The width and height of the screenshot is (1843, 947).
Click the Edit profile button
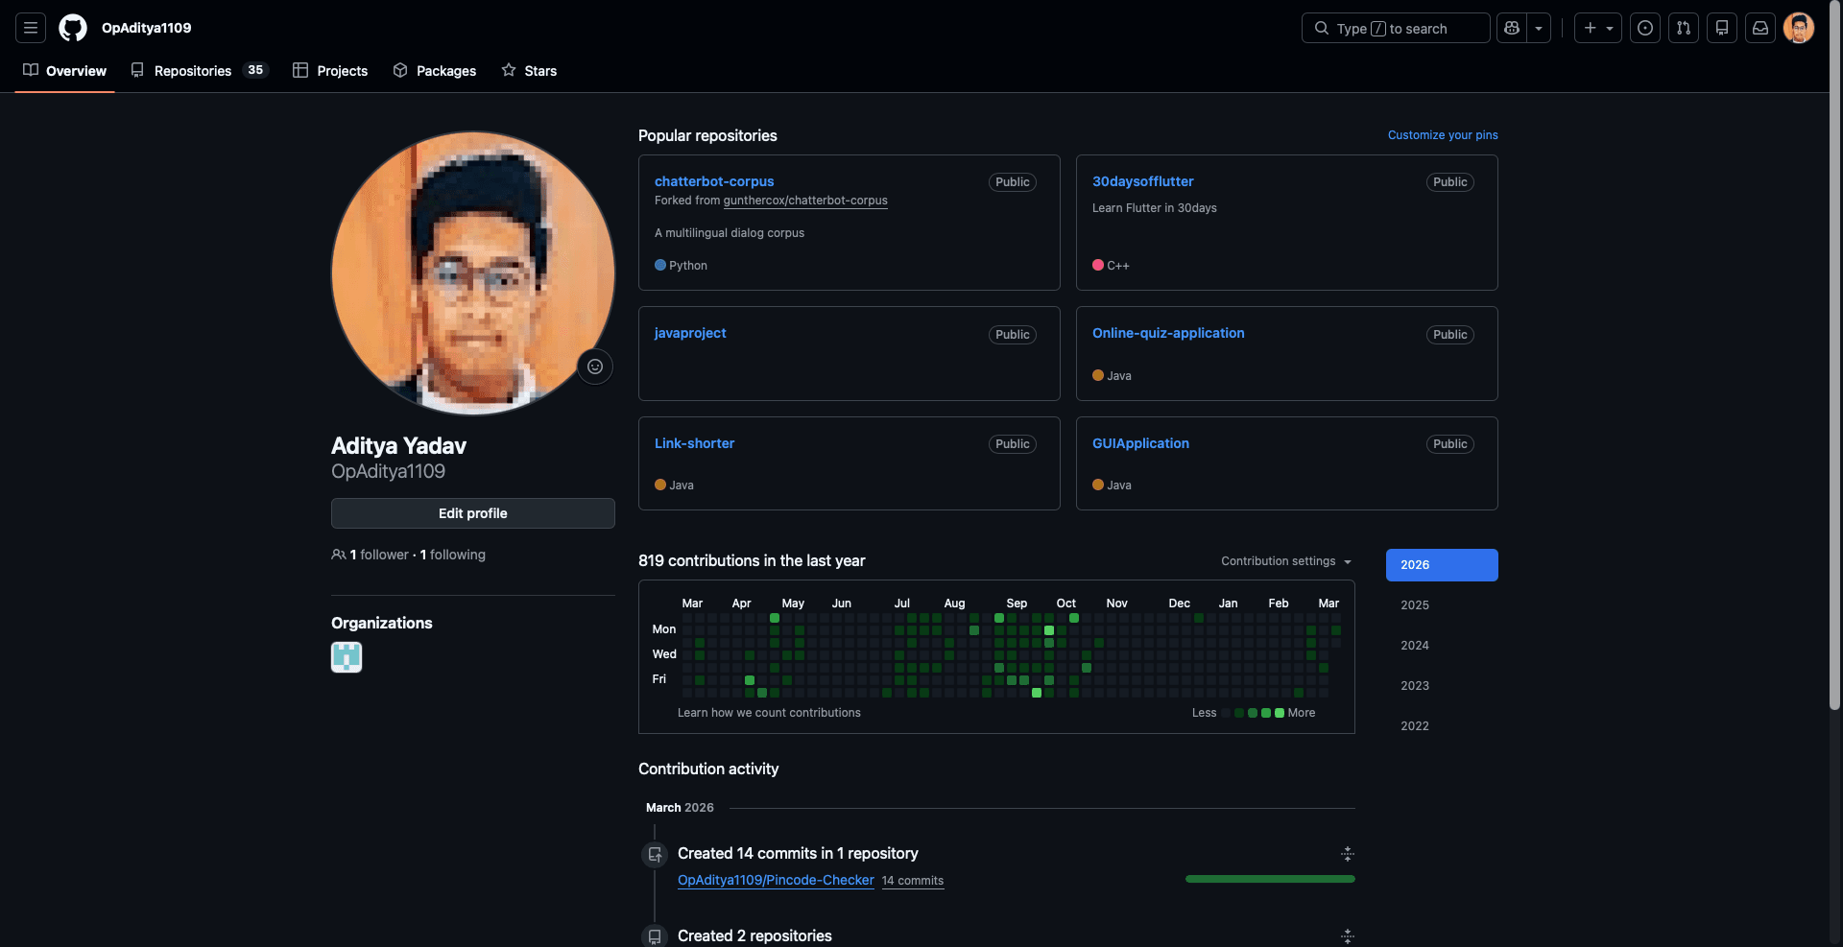pyautogui.click(x=472, y=513)
